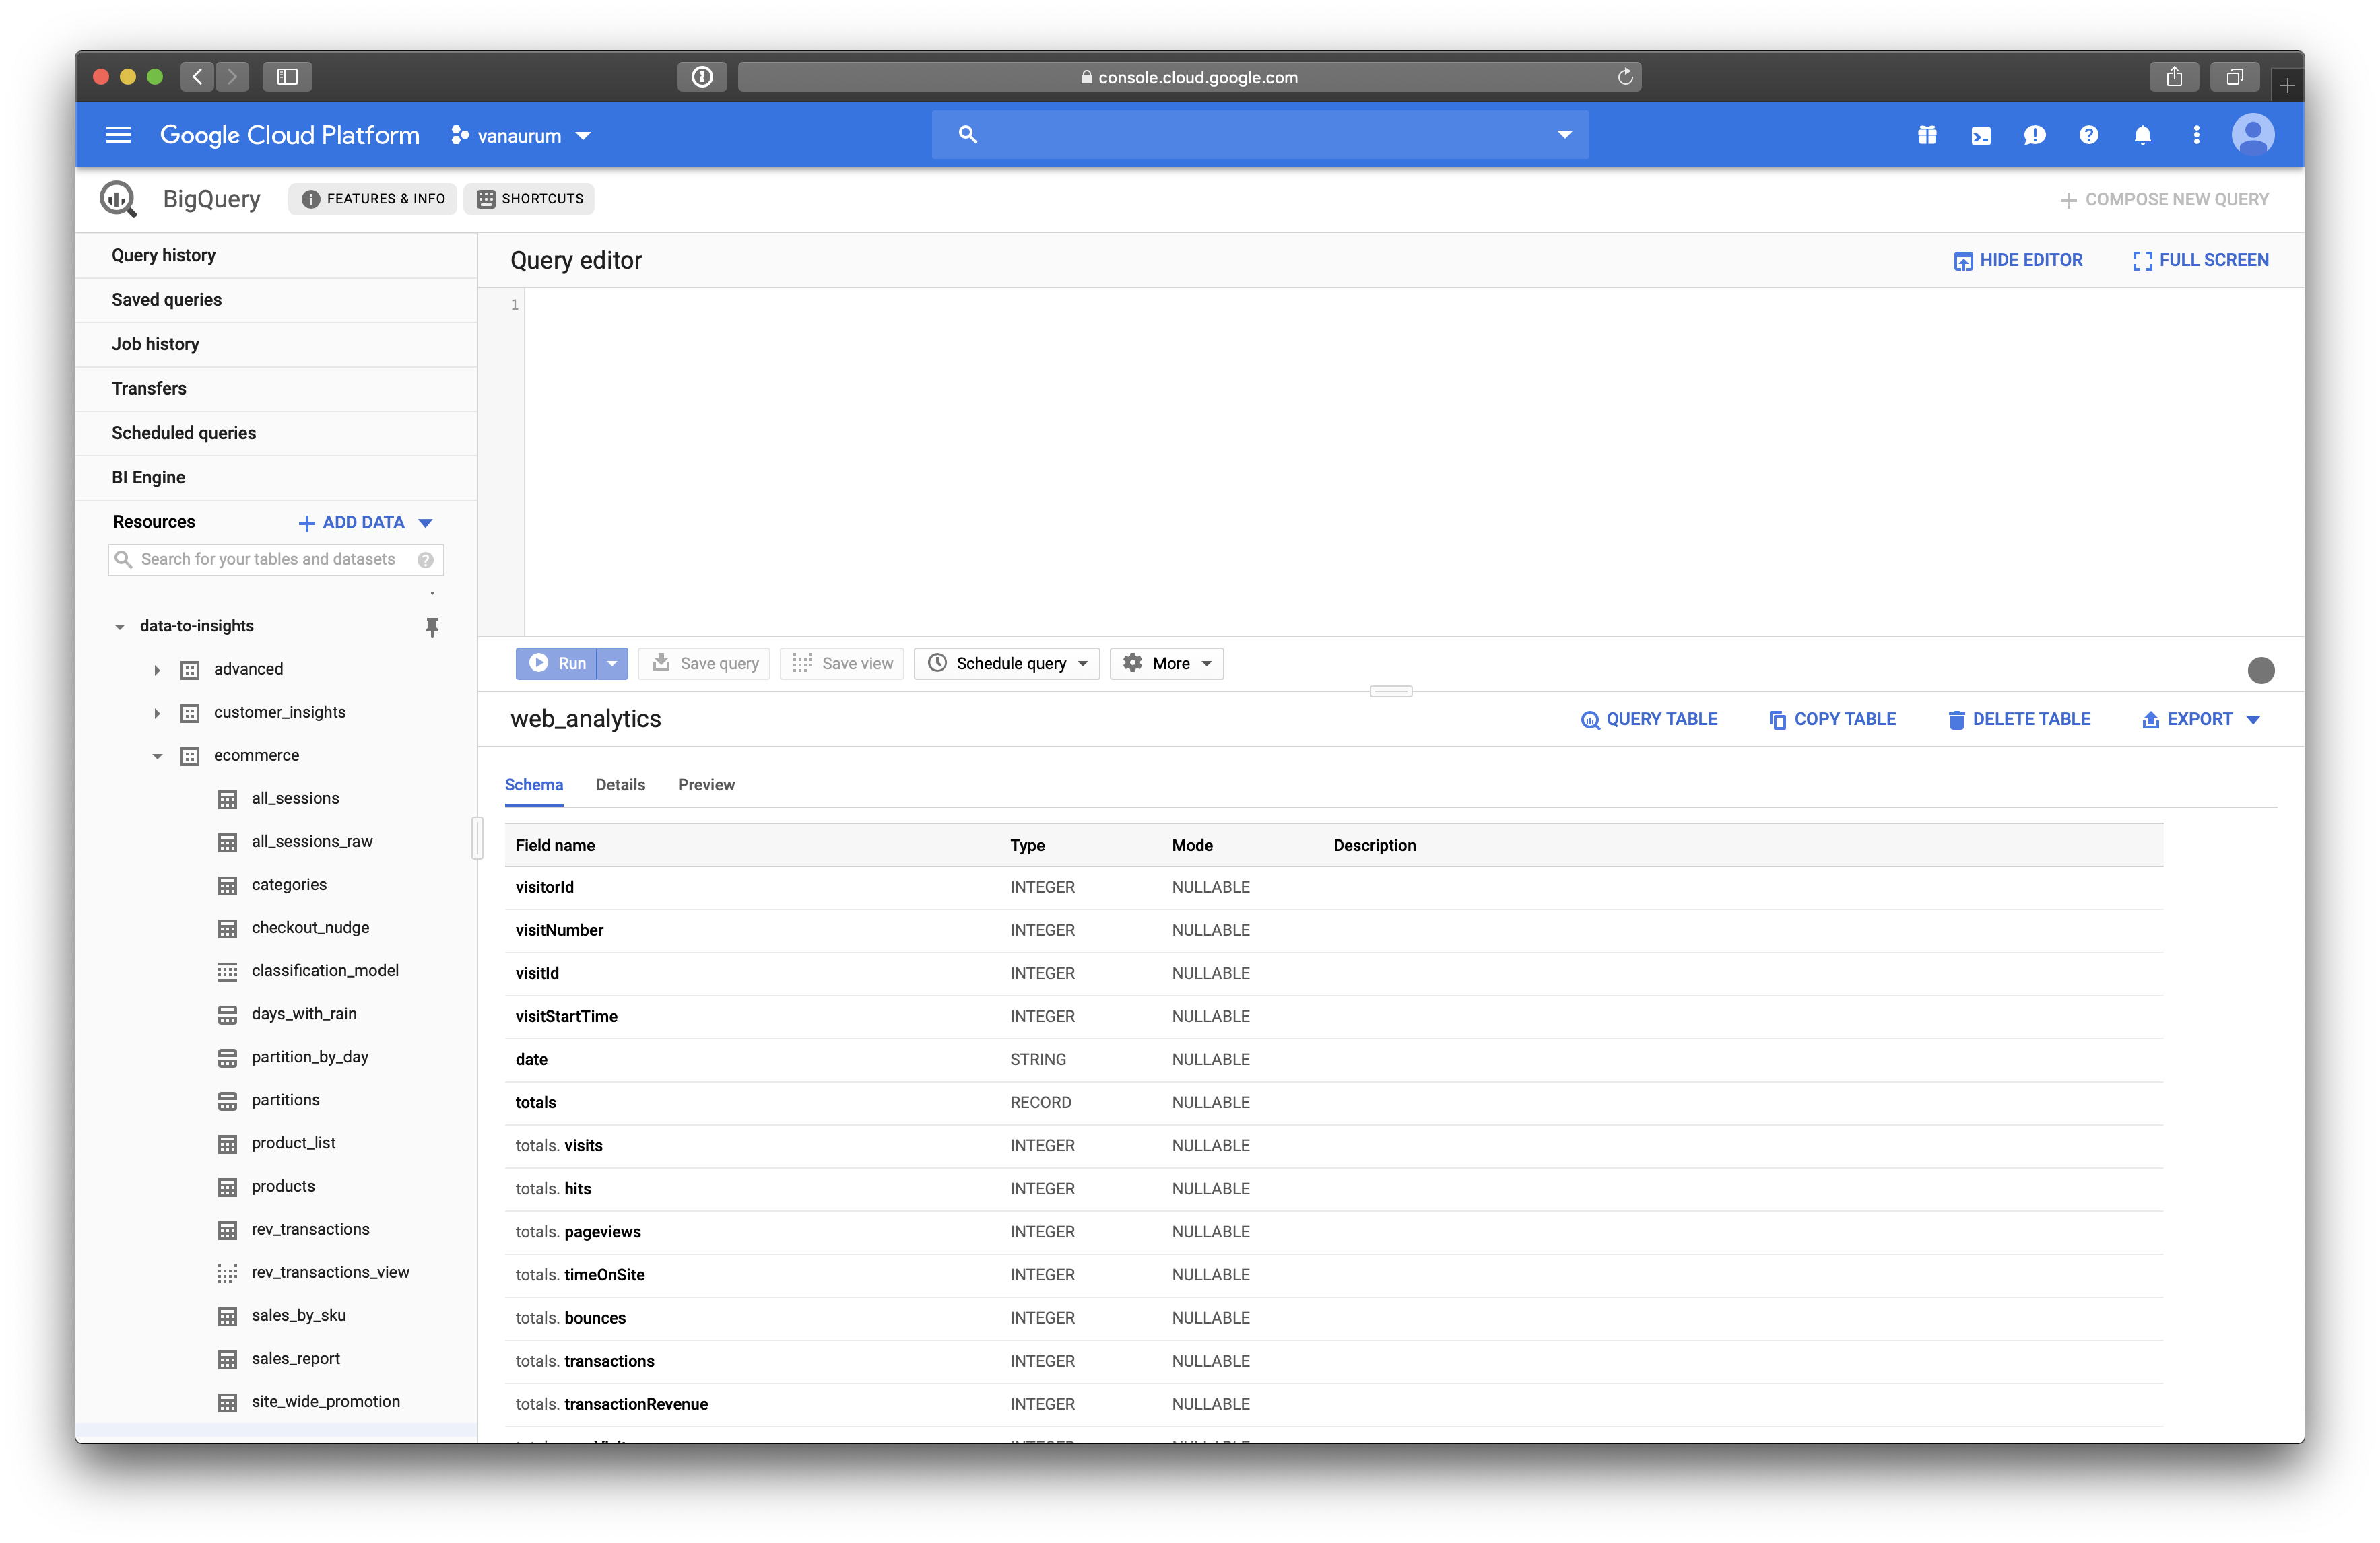This screenshot has width=2380, height=1543.
Task: Switch to the Schema tab
Action: (x=533, y=784)
